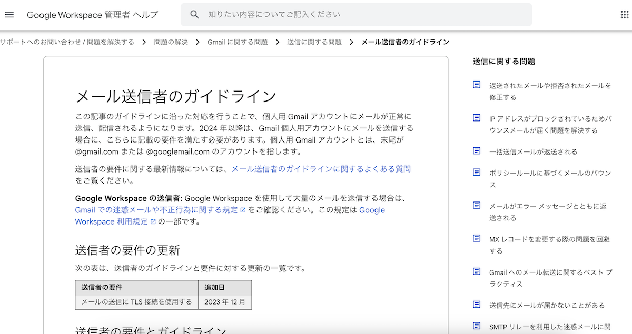Click Google Workspace 管理者 ヘルプ title
The image size is (632, 334).
(x=92, y=15)
